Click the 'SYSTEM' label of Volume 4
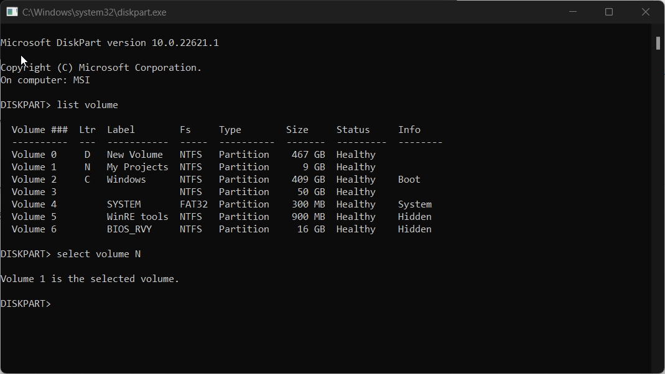 click(x=124, y=204)
